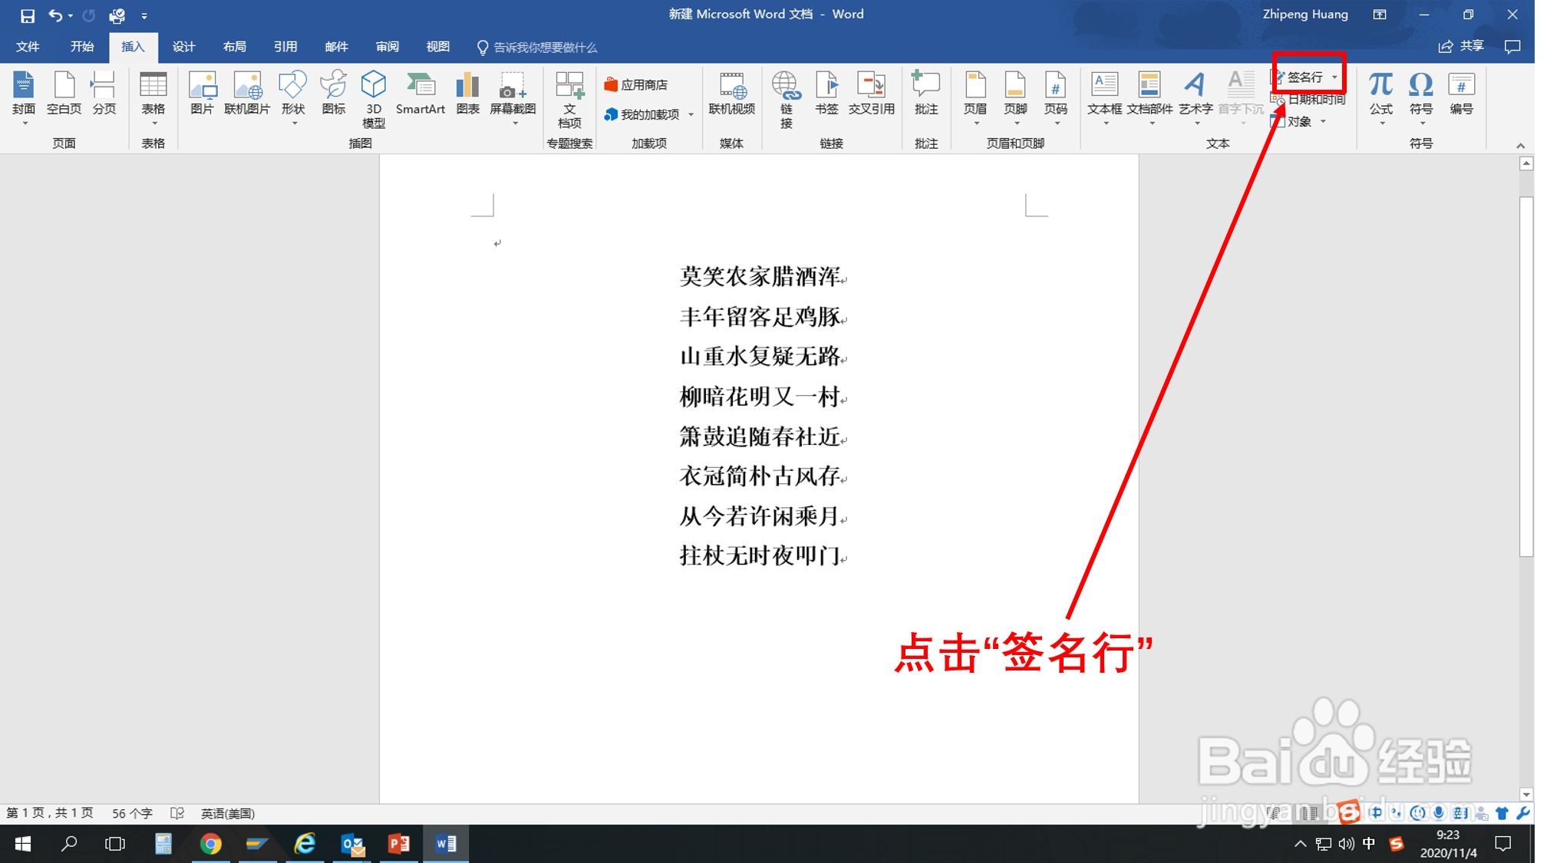This screenshot has height=863, width=1560.
Task: Insert a SmartArt graphic
Action: (421, 92)
